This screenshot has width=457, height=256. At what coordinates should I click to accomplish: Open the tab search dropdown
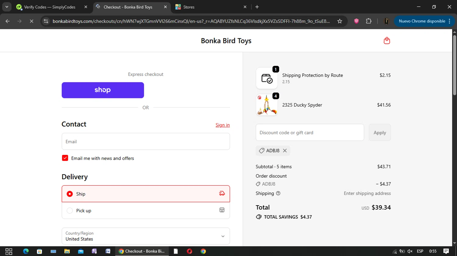pyautogui.click(x=7, y=7)
